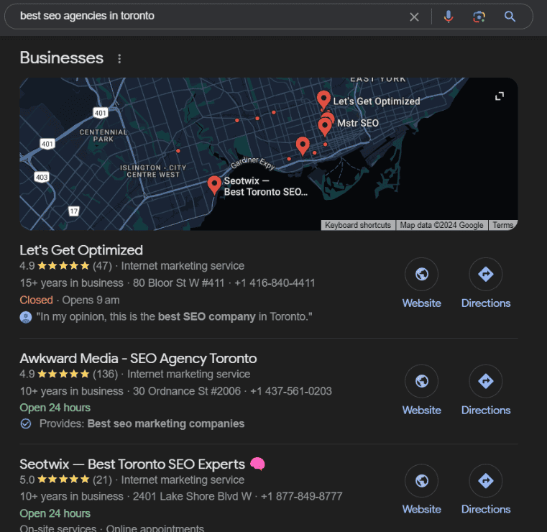
Task: Click the search box with the Toronto query
Action: [208, 16]
